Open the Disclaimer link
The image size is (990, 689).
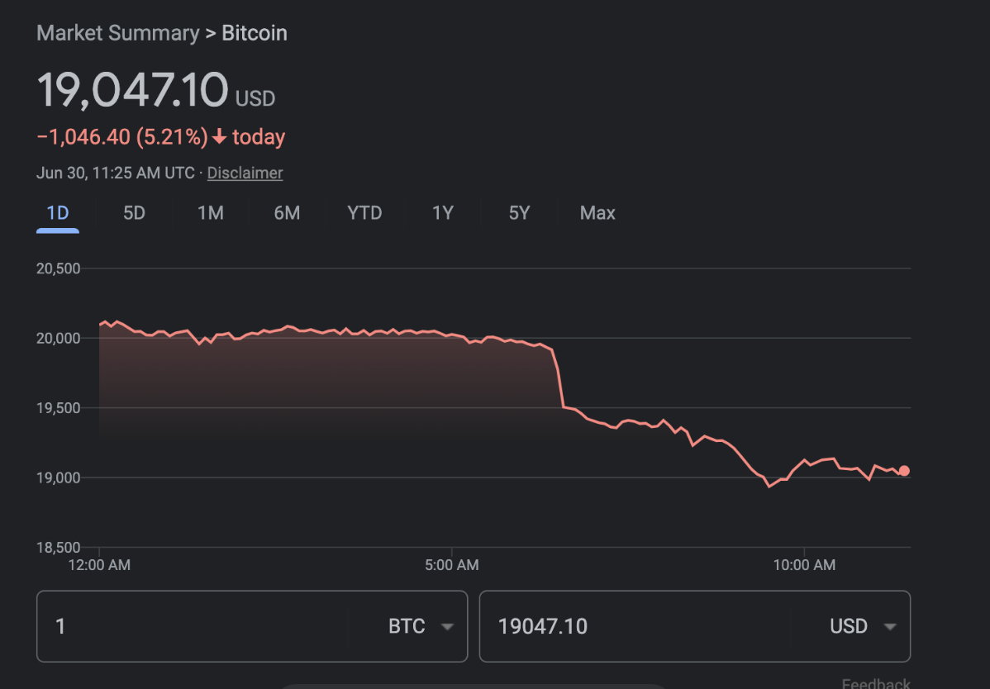point(245,173)
